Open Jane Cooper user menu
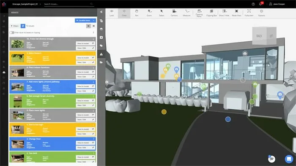 tap(277, 4)
